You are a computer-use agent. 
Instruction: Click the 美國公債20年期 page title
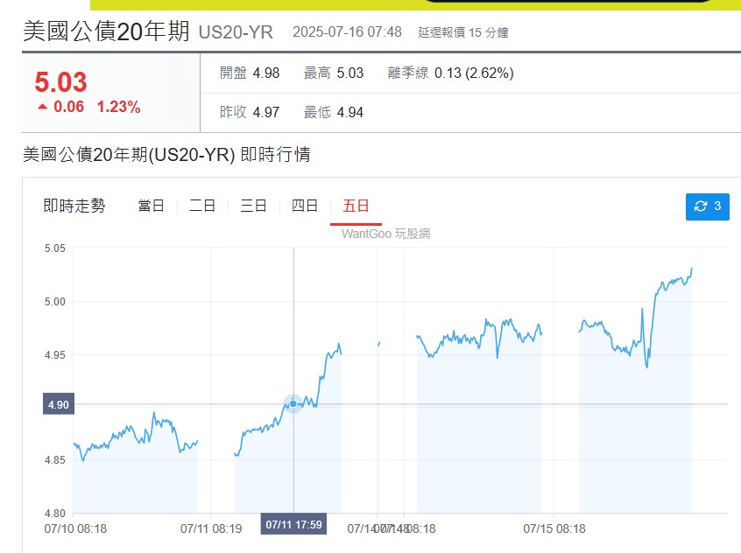point(106,31)
